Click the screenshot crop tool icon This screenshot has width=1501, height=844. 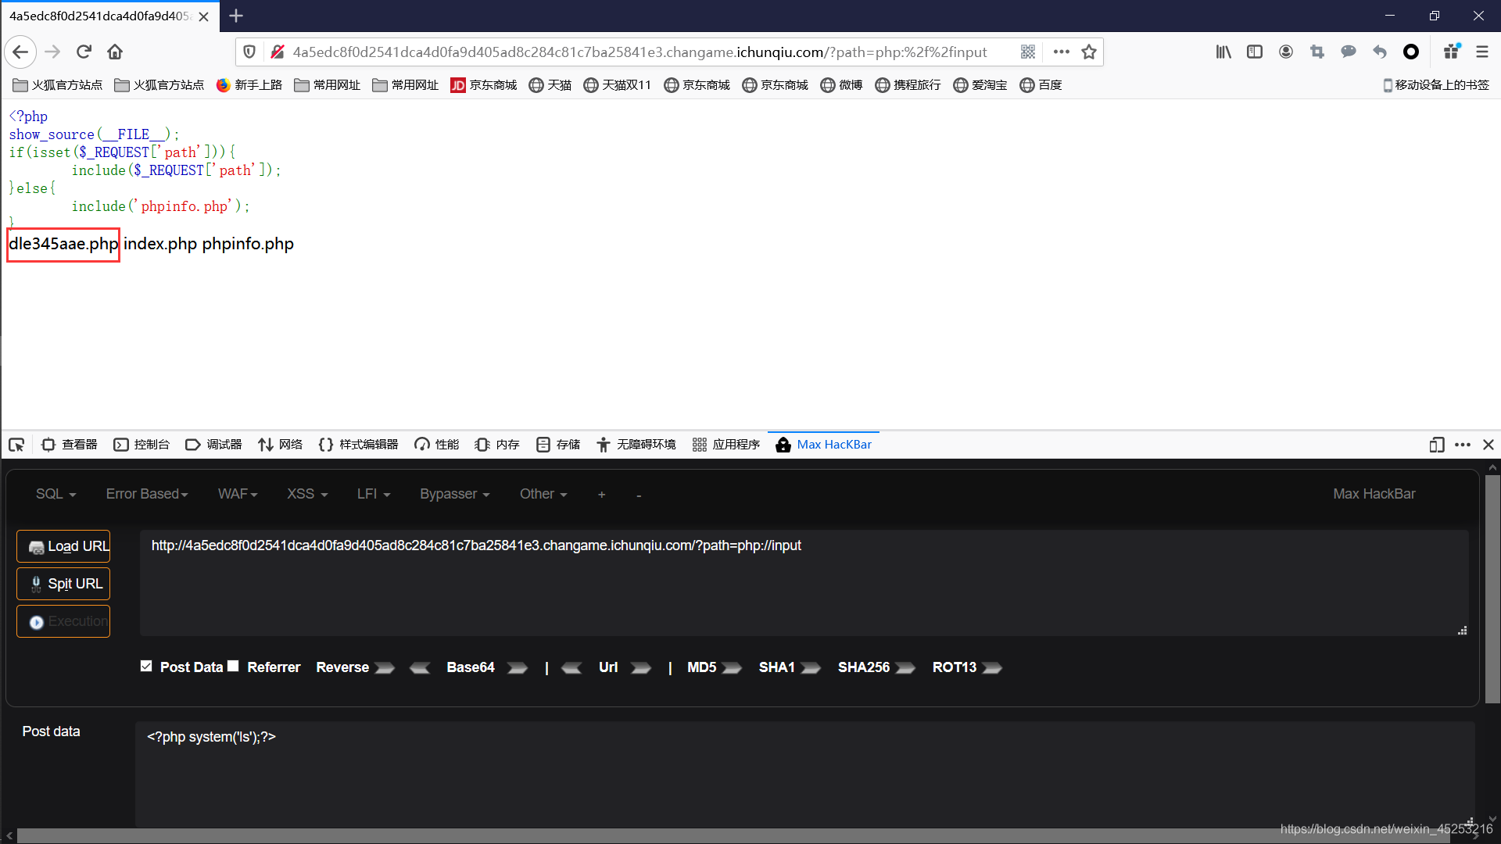[1317, 52]
